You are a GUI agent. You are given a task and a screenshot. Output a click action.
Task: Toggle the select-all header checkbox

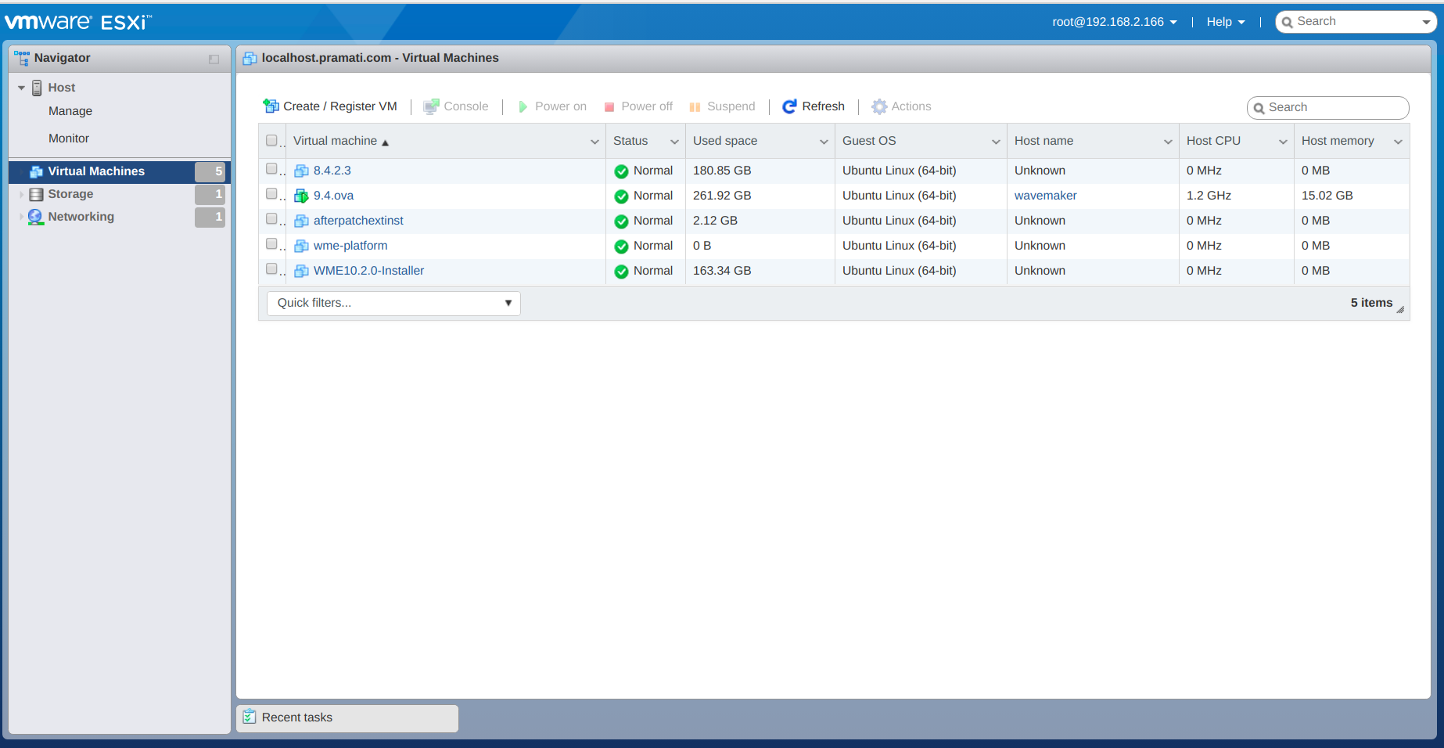271,141
